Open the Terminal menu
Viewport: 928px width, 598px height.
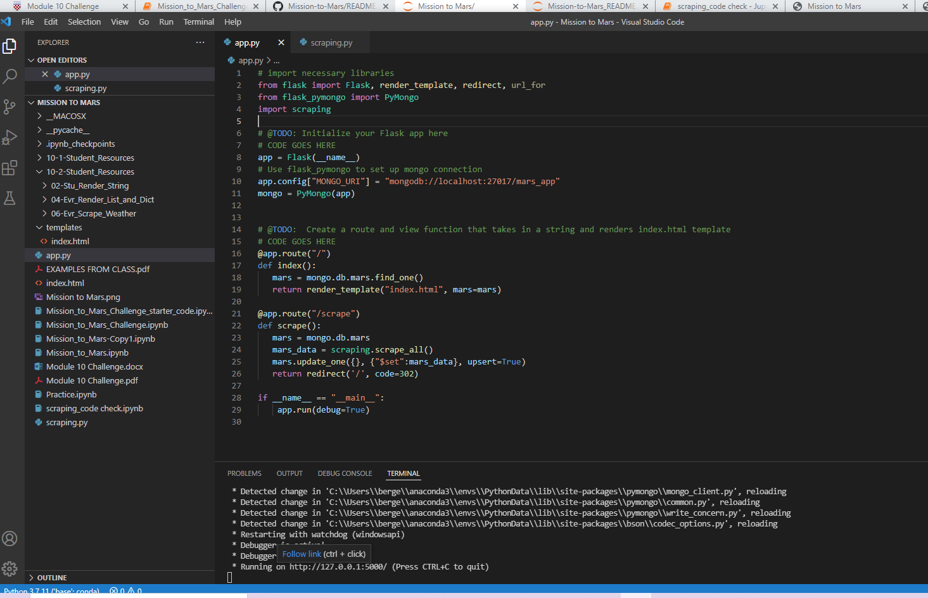tap(199, 22)
